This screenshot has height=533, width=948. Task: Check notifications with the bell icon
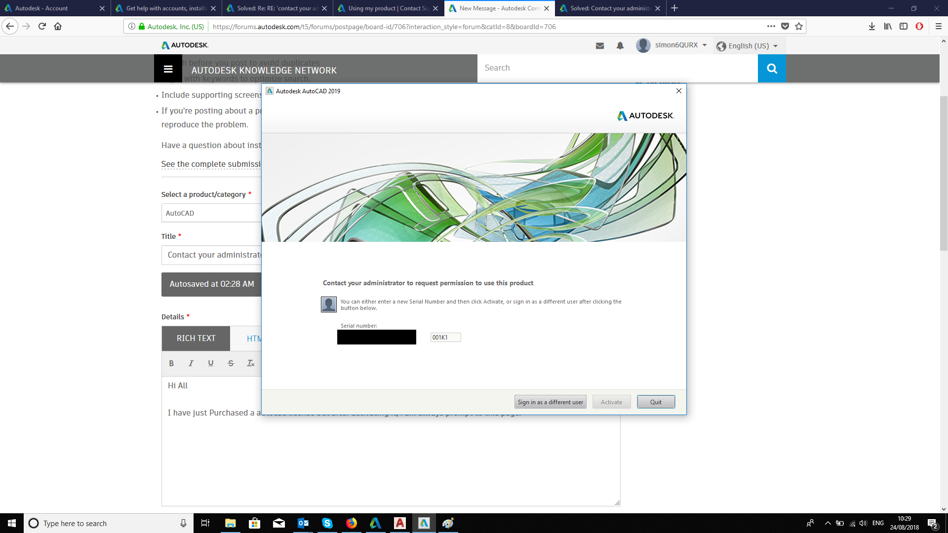tap(620, 45)
